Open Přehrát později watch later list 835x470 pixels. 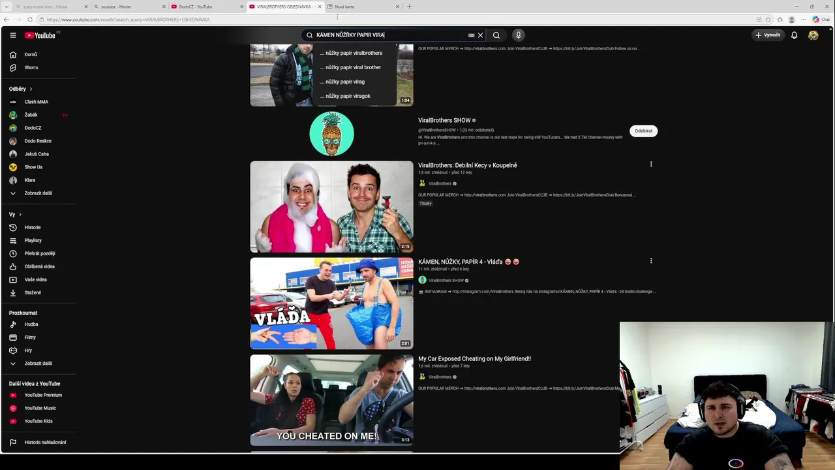pyautogui.click(x=38, y=254)
